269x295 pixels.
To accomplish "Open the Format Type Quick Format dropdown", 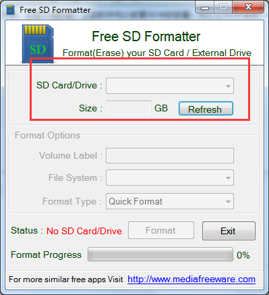I will (170, 201).
